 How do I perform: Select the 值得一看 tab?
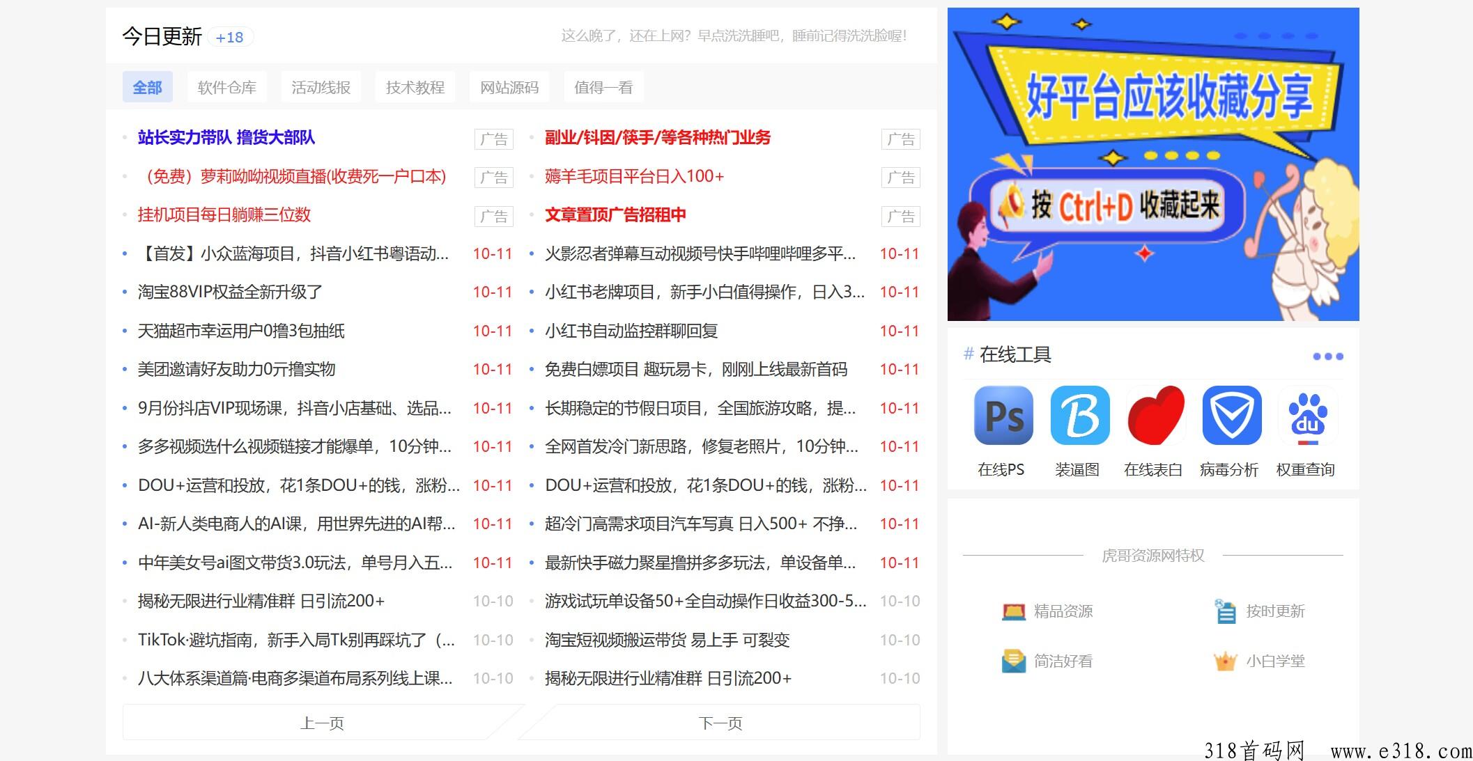603,88
